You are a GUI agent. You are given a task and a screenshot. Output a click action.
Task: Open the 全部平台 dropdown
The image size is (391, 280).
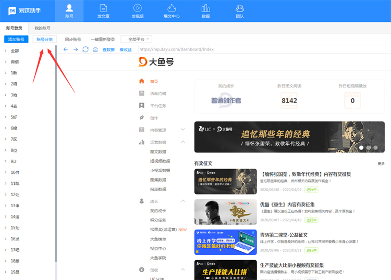(x=137, y=40)
